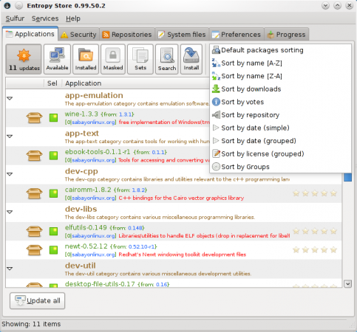Click sabayonlinux.org link under newt-0.52.12
Image resolution: width=357 pixels, height=332 pixels.
tap(94, 255)
